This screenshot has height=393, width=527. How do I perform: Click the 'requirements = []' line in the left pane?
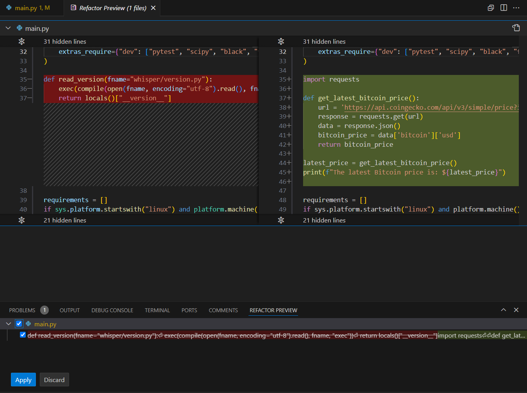75,200
